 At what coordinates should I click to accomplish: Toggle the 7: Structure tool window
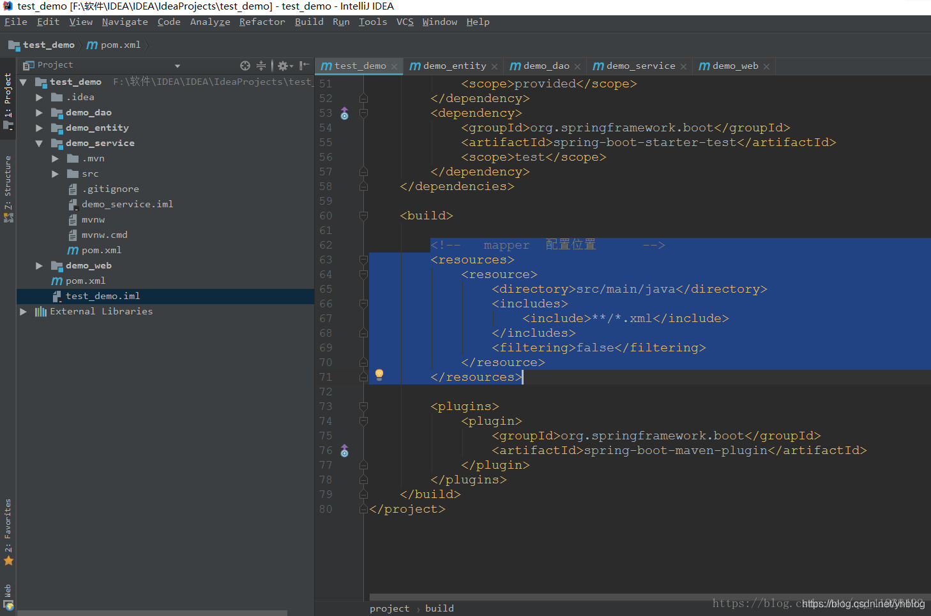click(8, 188)
